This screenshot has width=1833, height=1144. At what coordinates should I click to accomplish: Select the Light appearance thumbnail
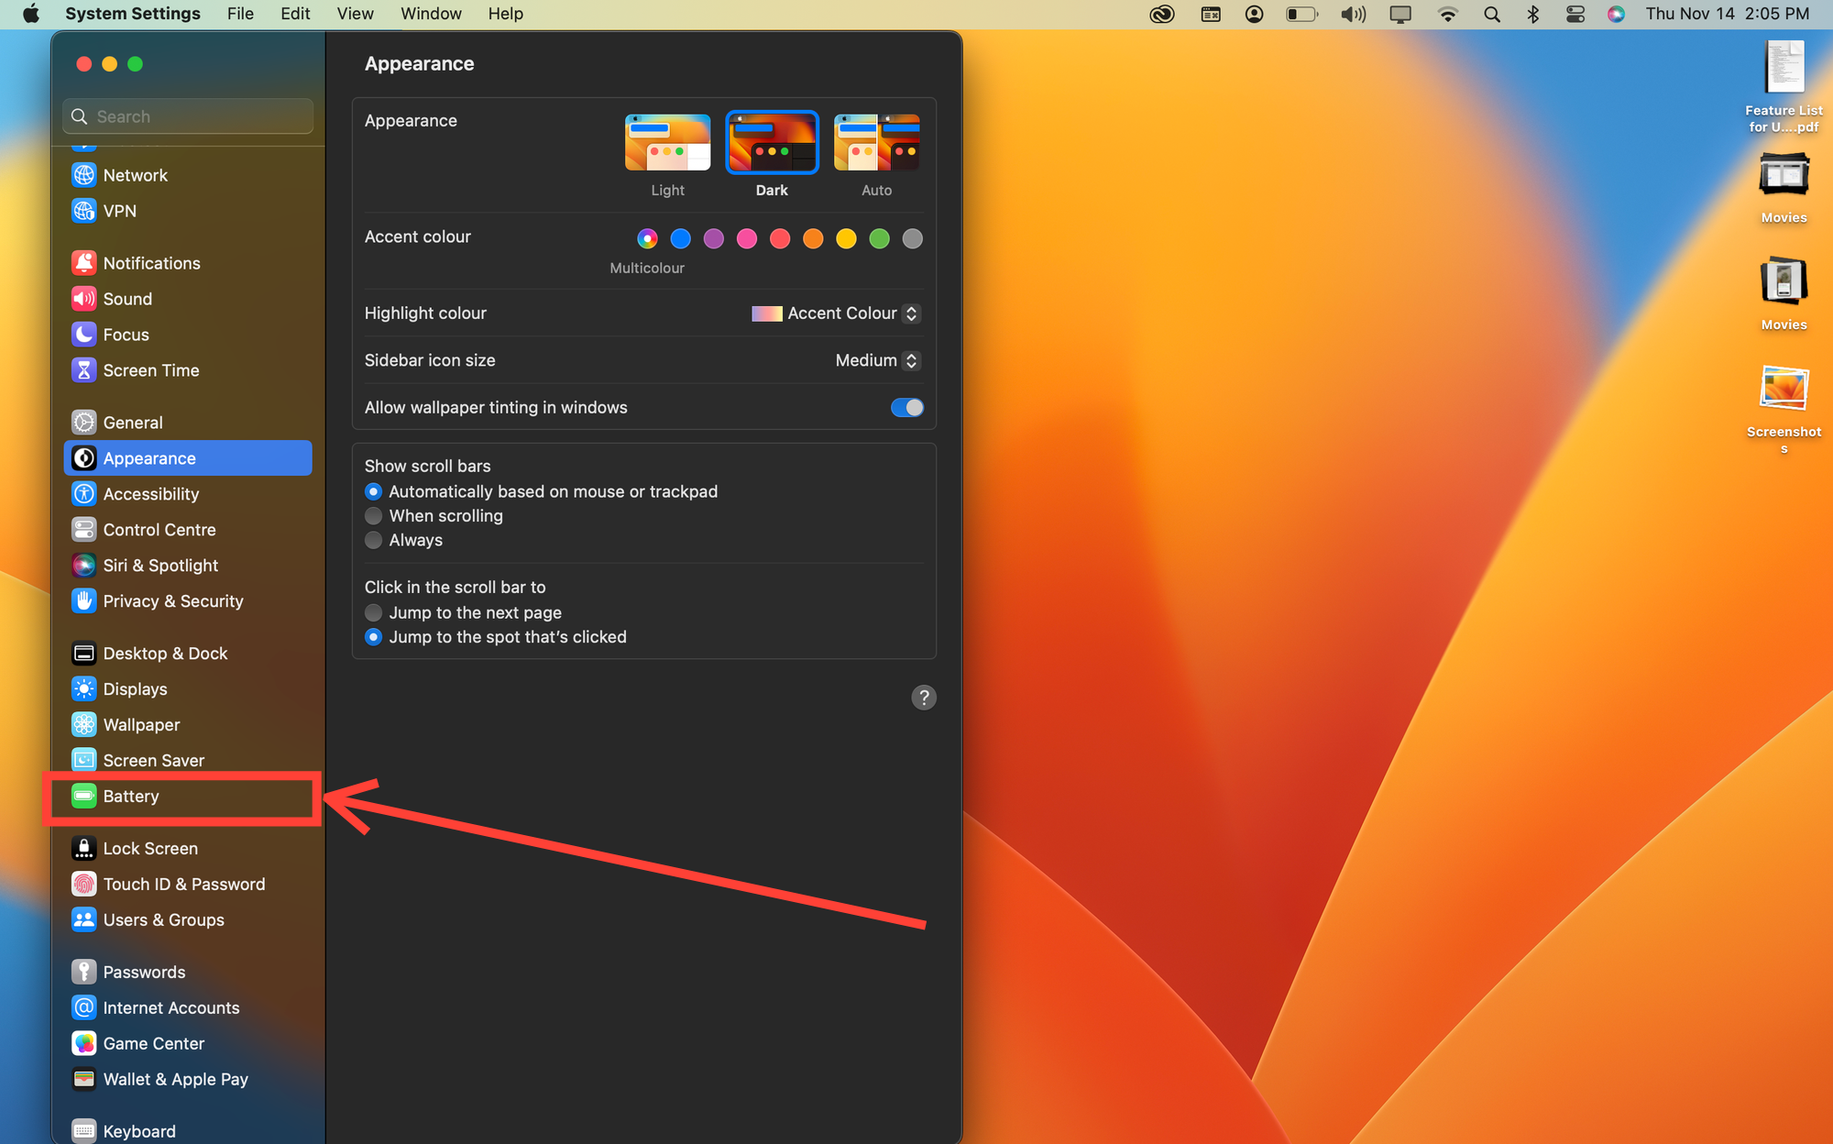(x=667, y=143)
